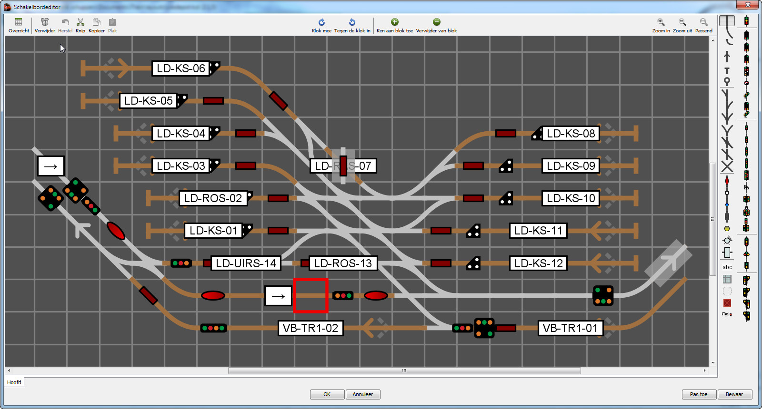Image resolution: width=762 pixels, height=409 pixels.
Task: Select block label LD-KS-12
Action: (539, 263)
